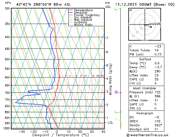The height and width of the screenshot is (137, 177).
Task: Click the PW value '0.73'
Action: coord(158,54)
